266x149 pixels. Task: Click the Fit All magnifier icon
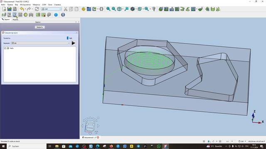pos(108,9)
